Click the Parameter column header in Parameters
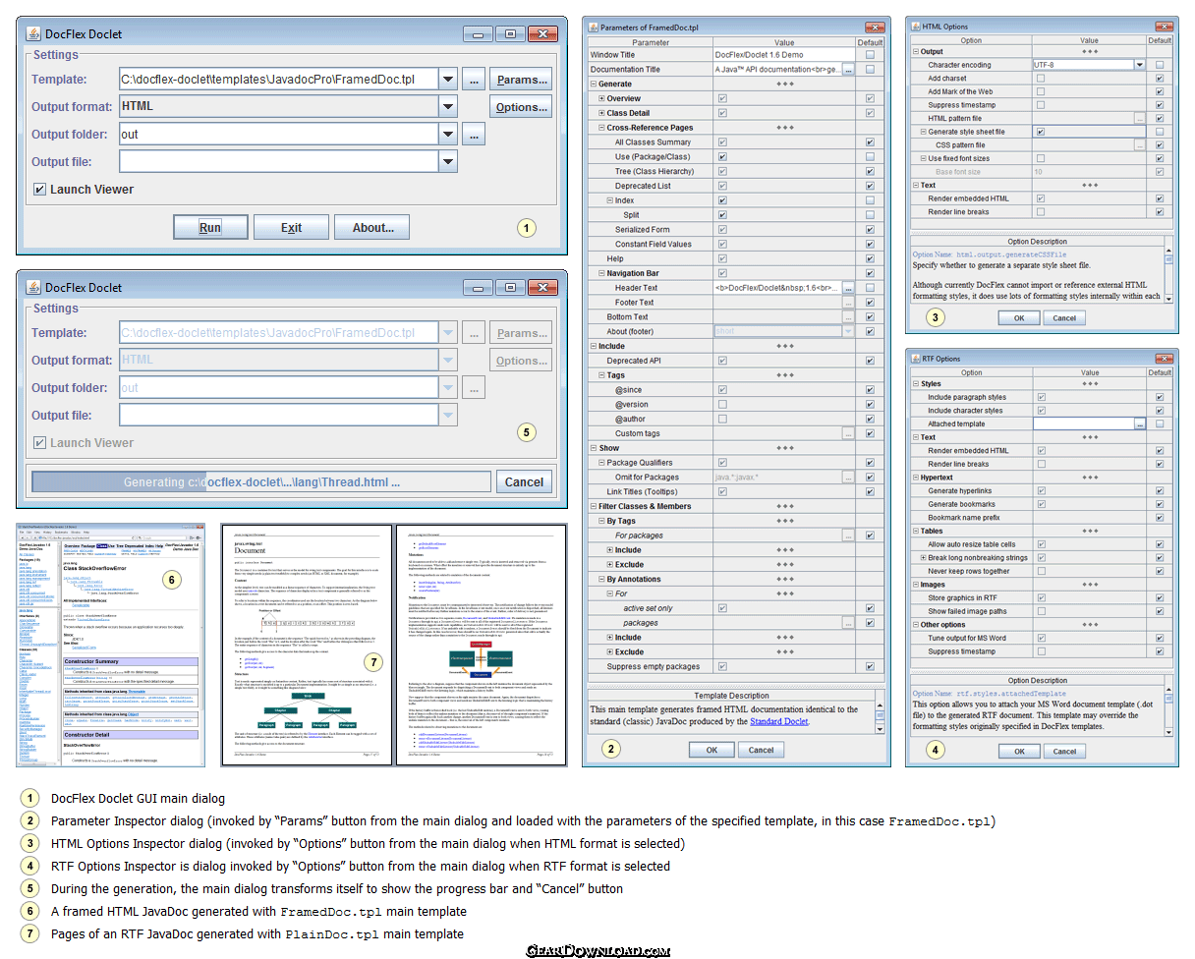Screen dimensions: 1195x959 (x=651, y=42)
